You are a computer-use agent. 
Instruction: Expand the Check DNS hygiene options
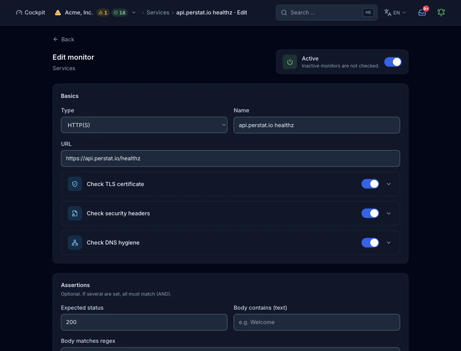[389, 243]
